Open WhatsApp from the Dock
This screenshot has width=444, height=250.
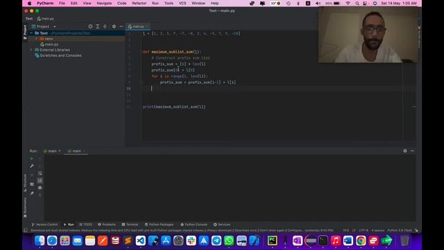click(229, 241)
